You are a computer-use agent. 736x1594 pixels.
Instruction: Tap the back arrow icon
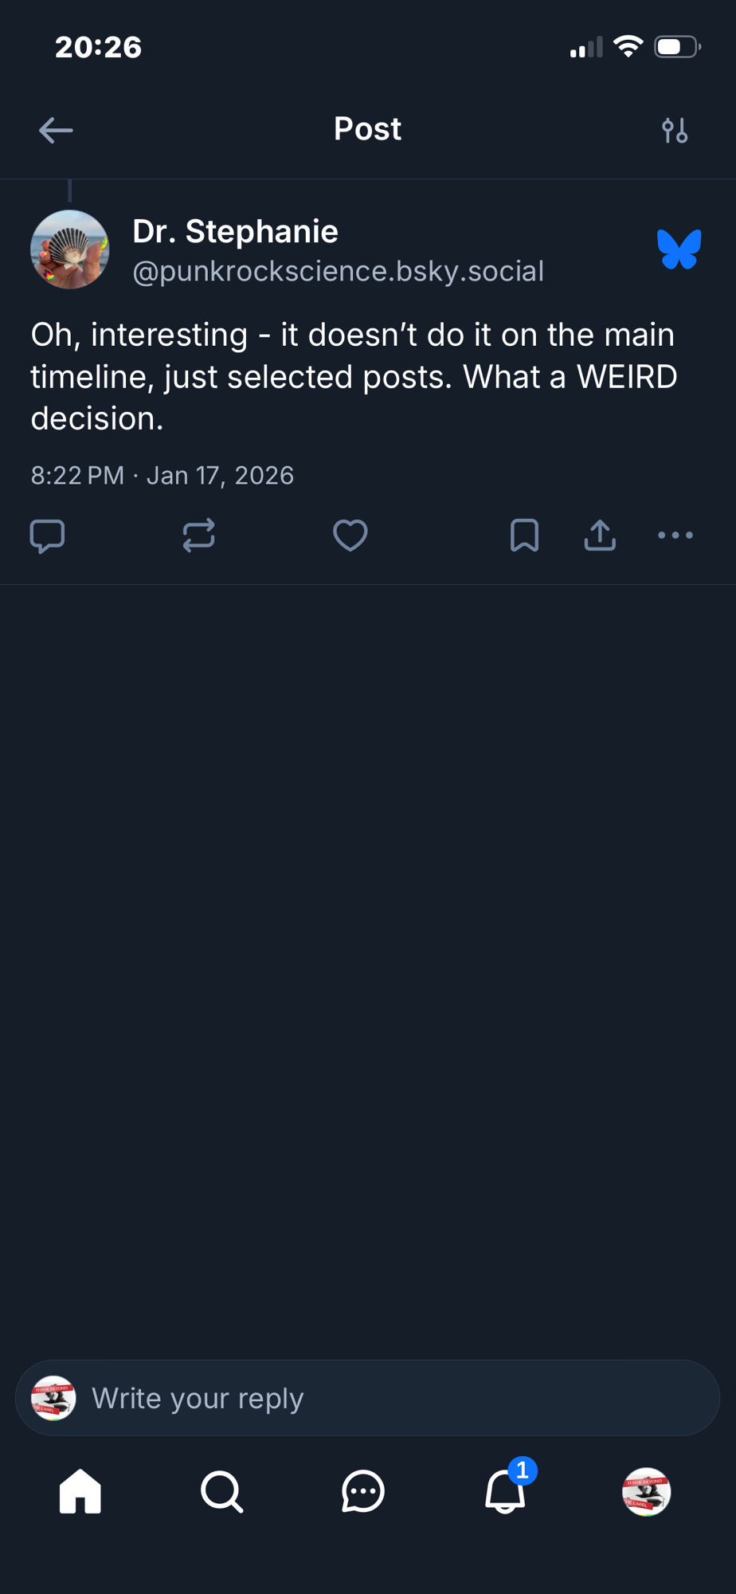coord(56,130)
